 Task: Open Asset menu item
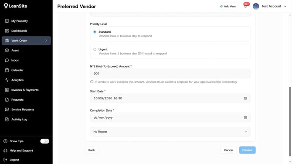26,51
